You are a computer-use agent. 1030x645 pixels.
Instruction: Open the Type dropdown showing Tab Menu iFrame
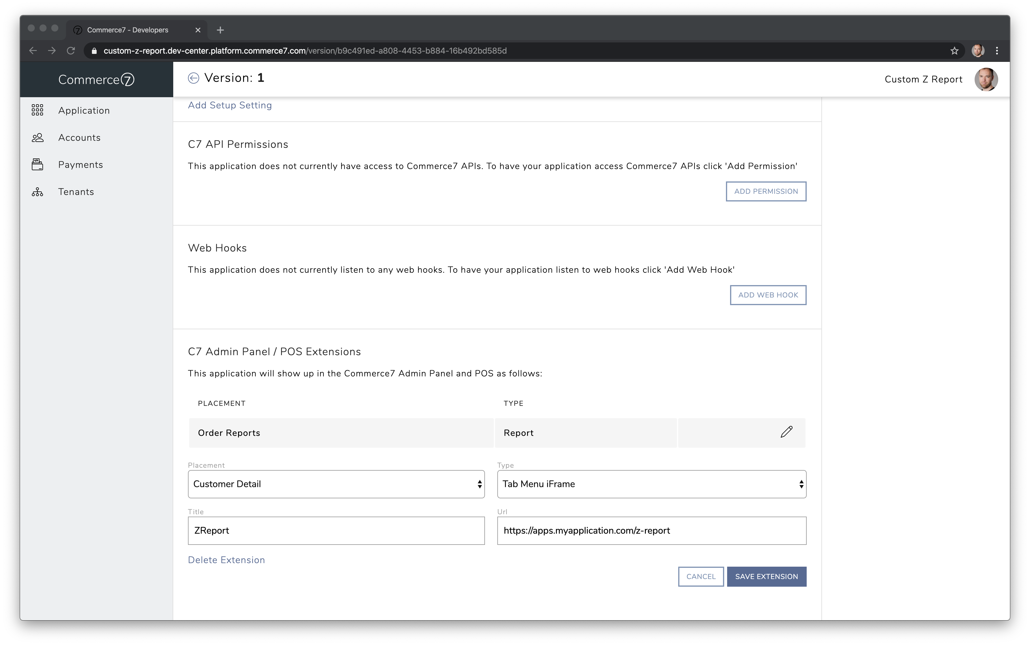[651, 484]
